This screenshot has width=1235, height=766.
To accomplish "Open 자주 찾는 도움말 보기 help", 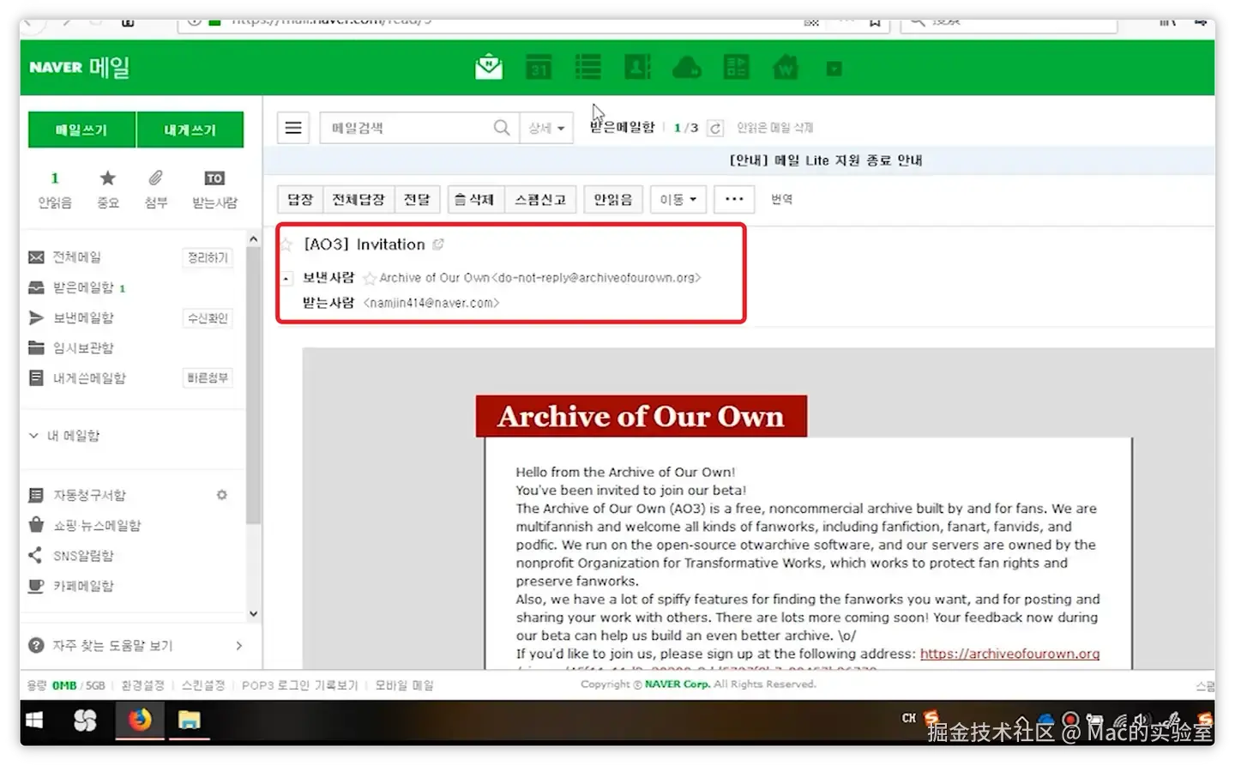I will 112,645.
